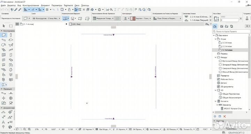Open the building material dropdown 'Кирпич'
The width and height of the screenshot is (251, 134).
[141, 18]
